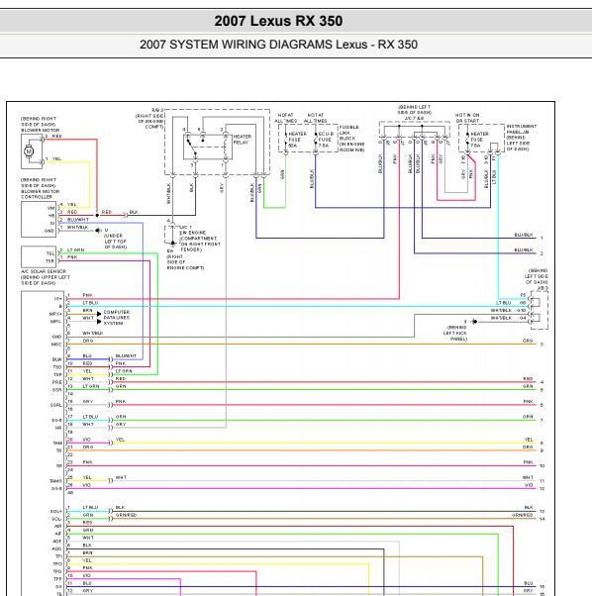
Task: Select the "BLU/BLK" label beside line number 1
Action: (x=524, y=235)
